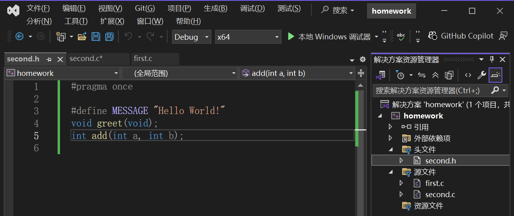Open Solution Explorer window position dropdown arrow
Screen dimensions: 514x216
pos(481,59)
